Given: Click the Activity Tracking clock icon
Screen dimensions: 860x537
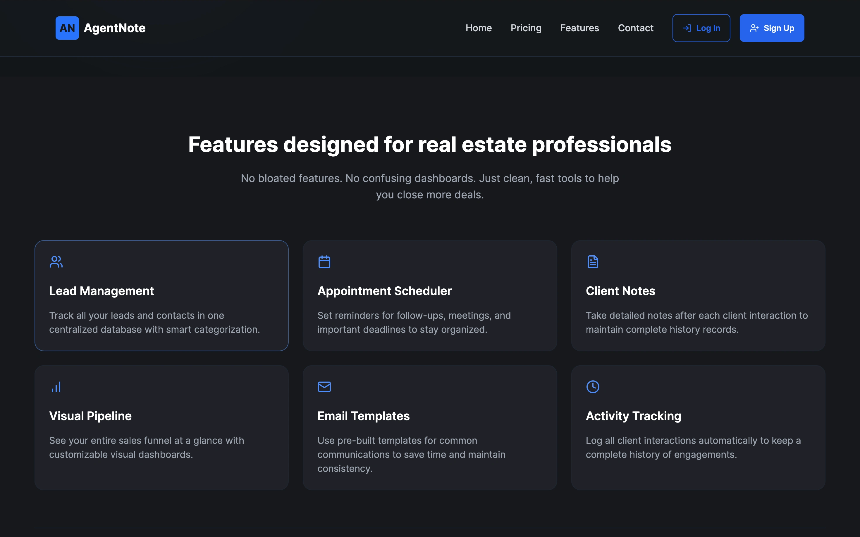Looking at the screenshot, I should point(592,387).
